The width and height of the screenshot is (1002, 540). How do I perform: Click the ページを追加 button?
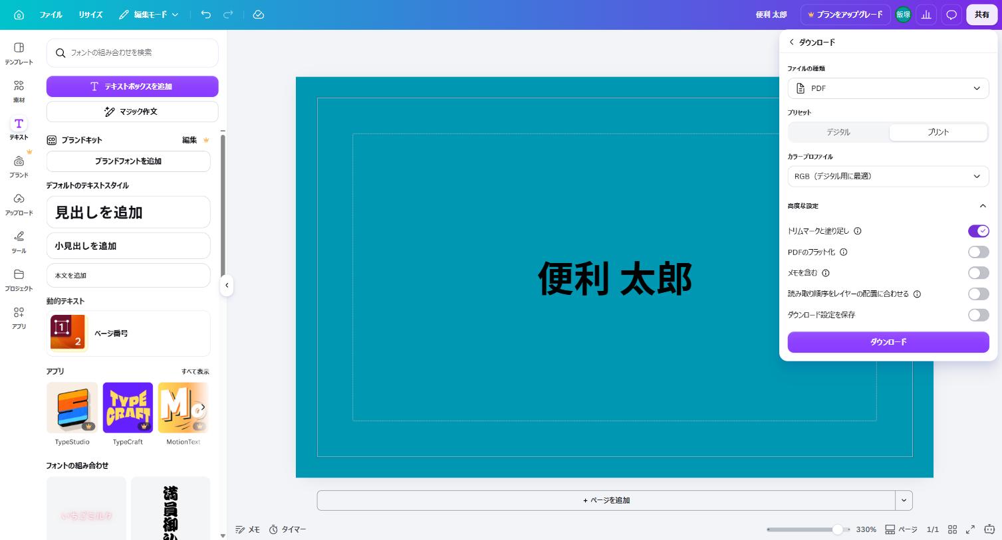(x=606, y=500)
